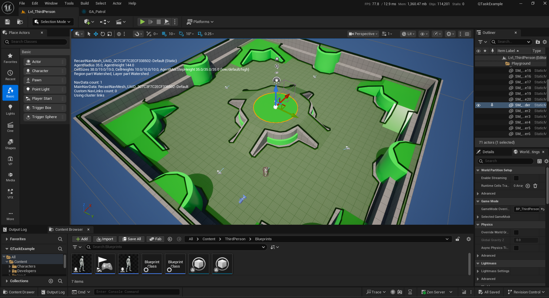Open Fab from the Content Browser toolbar
Viewport: 549px width, 298px height.
coord(155,239)
